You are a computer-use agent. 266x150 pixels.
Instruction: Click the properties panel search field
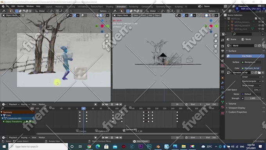click(x=242, y=34)
